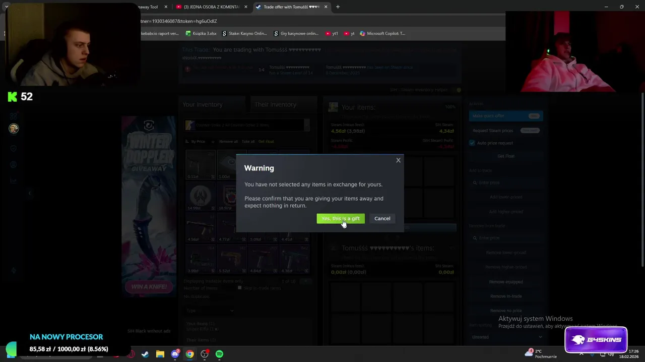This screenshot has height=362, width=645.
Task: Click the Remove all link
Action: [228, 142]
